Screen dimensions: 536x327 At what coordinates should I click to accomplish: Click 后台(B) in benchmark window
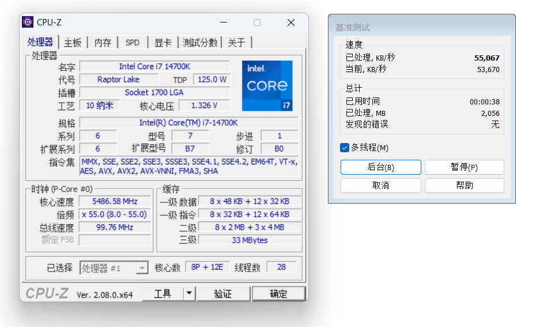tap(381, 167)
